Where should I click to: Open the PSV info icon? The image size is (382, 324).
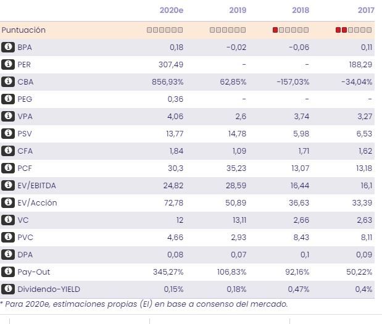click(8, 133)
